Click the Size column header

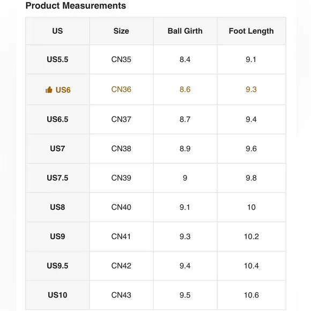pos(121,31)
